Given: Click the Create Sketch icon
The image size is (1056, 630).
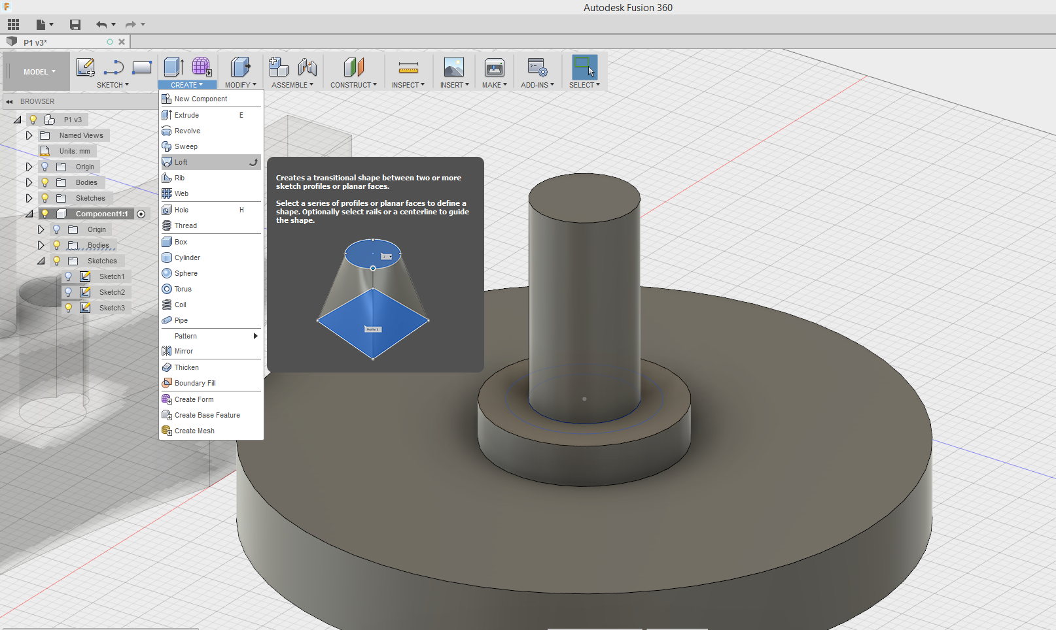Looking at the screenshot, I should tap(86, 67).
